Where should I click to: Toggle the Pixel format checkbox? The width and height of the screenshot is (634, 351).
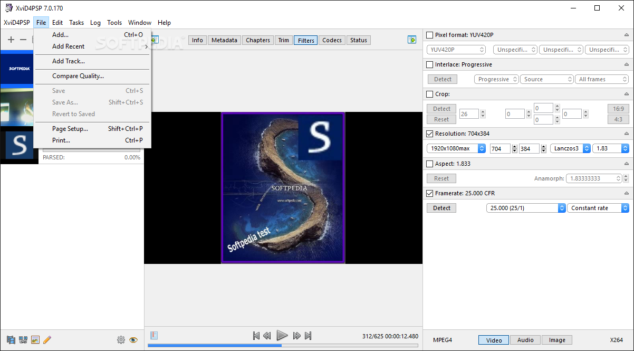point(430,35)
